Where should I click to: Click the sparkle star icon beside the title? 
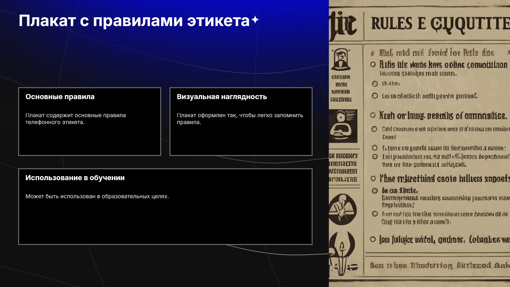click(255, 20)
